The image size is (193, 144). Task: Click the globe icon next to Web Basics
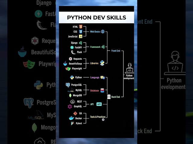point(103,31)
